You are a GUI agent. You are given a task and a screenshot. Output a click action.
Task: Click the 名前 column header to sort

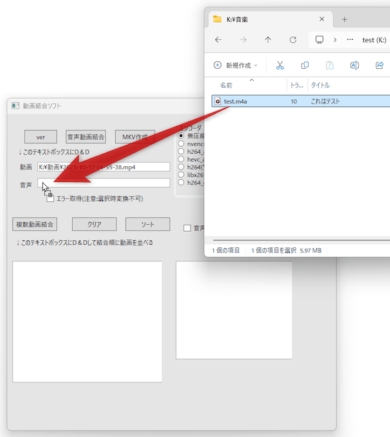[226, 85]
